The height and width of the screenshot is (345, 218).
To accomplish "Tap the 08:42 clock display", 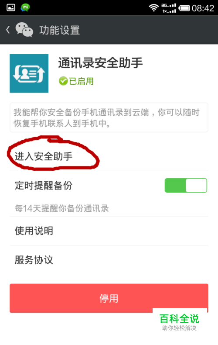I will (x=203, y=8).
